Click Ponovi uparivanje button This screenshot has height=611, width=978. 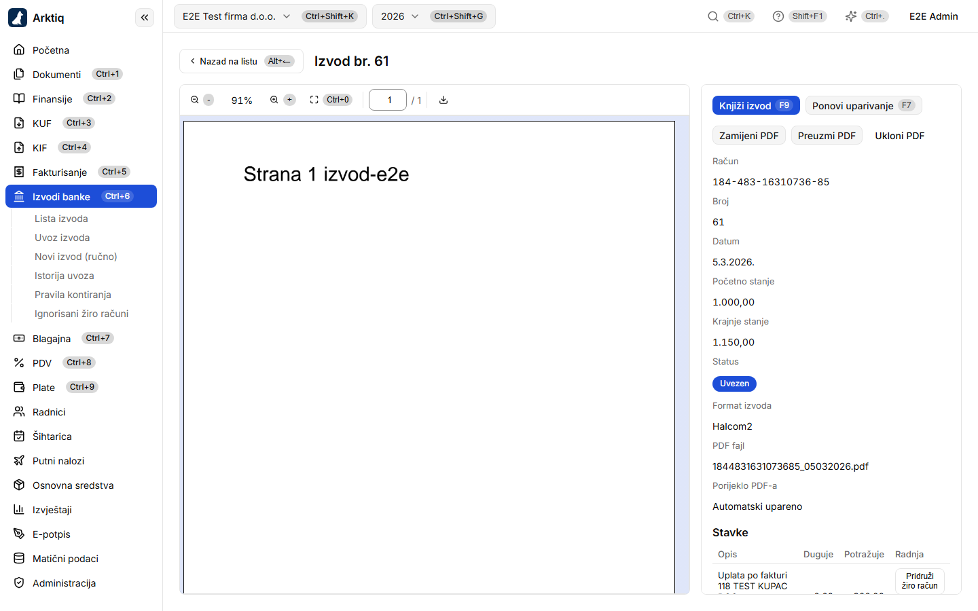[x=864, y=105]
